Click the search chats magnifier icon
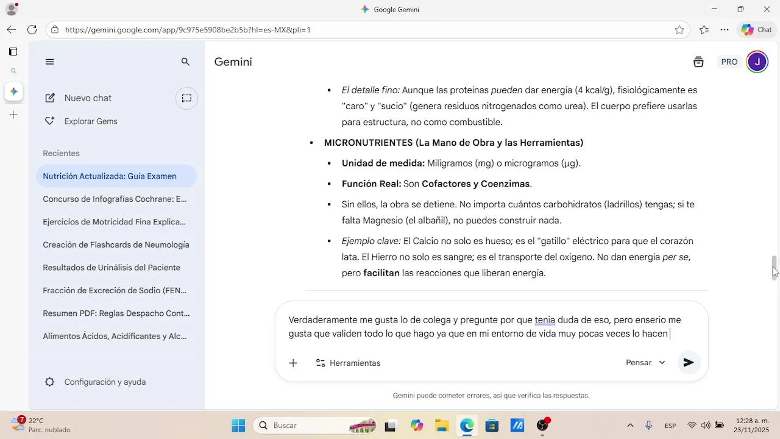 click(x=186, y=62)
